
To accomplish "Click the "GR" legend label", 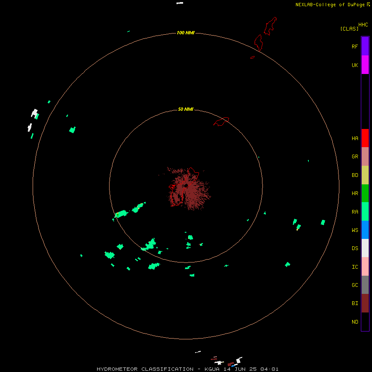I will coord(355,157).
